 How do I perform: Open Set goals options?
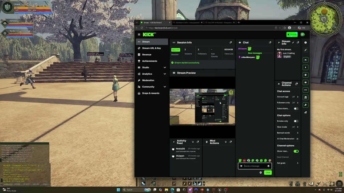288,163
